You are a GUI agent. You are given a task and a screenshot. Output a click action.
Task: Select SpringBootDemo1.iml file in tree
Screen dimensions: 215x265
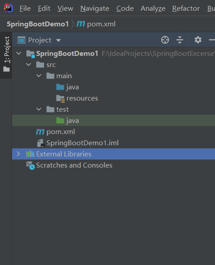click(x=83, y=143)
